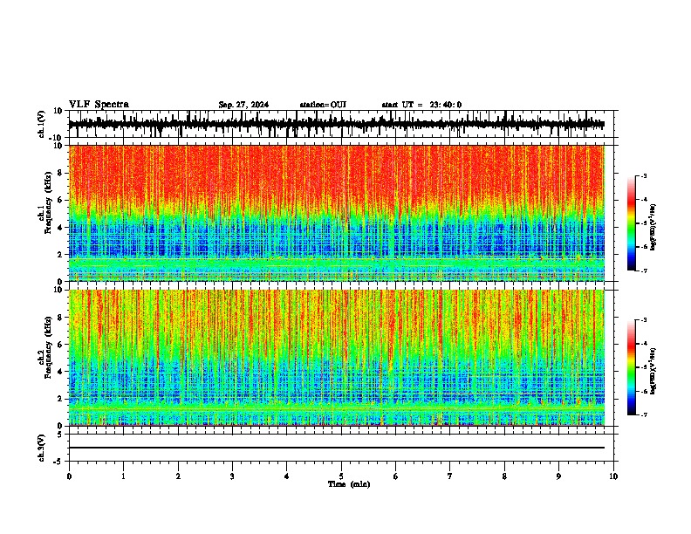Click the 'ch.1(V)' vertical axis label

tap(42, 125)
